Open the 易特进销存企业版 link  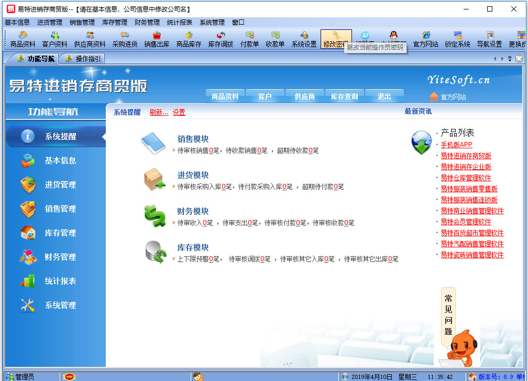click(466, 167)
